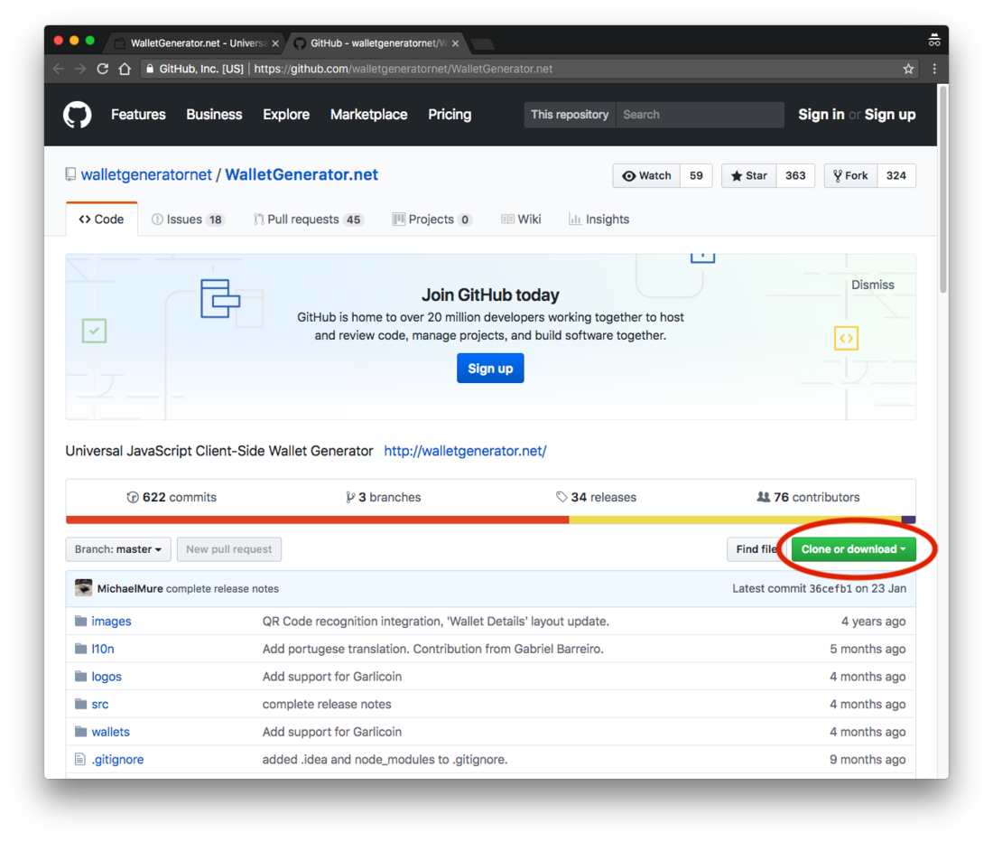
Task: Close the WalletGenerator.net browser tab
Action: tap(274, 43)
